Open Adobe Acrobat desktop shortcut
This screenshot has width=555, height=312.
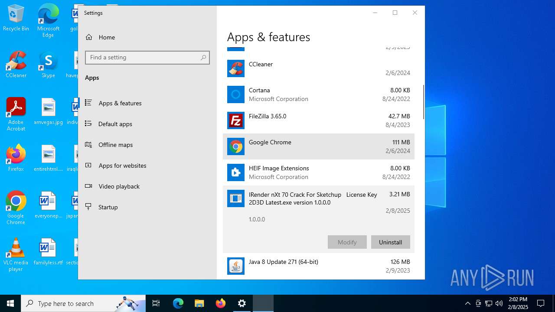(x=16, y=114)
